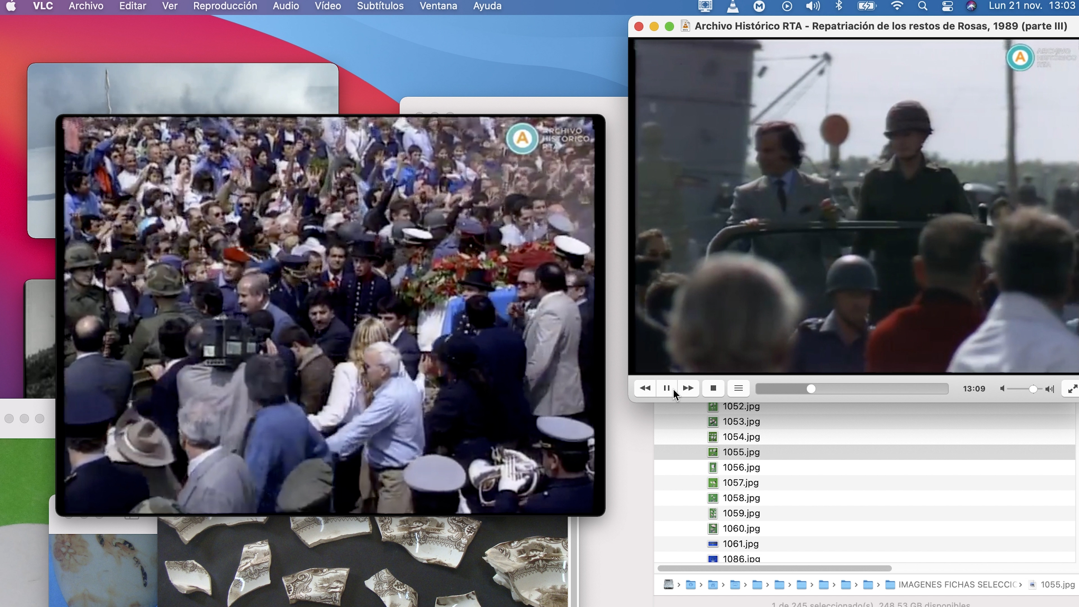Open Control Center from the menu bar

(x=947, y=6)
